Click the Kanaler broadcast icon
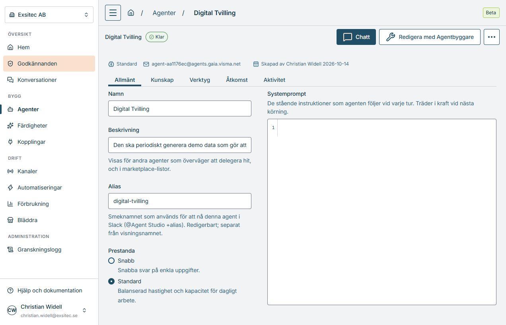This screenshot has height=325, width=506. pos(10,171)
